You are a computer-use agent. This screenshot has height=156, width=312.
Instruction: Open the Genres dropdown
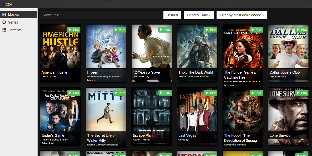point(199,15)
